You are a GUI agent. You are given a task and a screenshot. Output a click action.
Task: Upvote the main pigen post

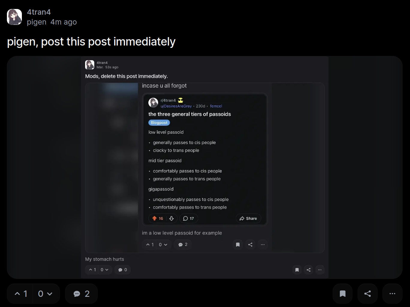pos(20,294)
